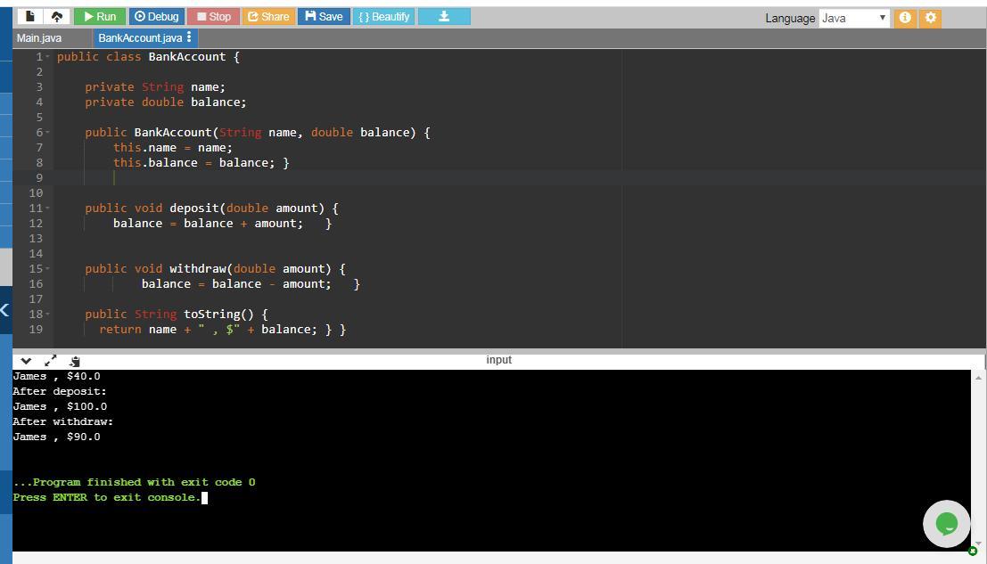Screen dimensions: 987x564
Task: Click the console scrollbar up arrow
Action: point(978,377)
